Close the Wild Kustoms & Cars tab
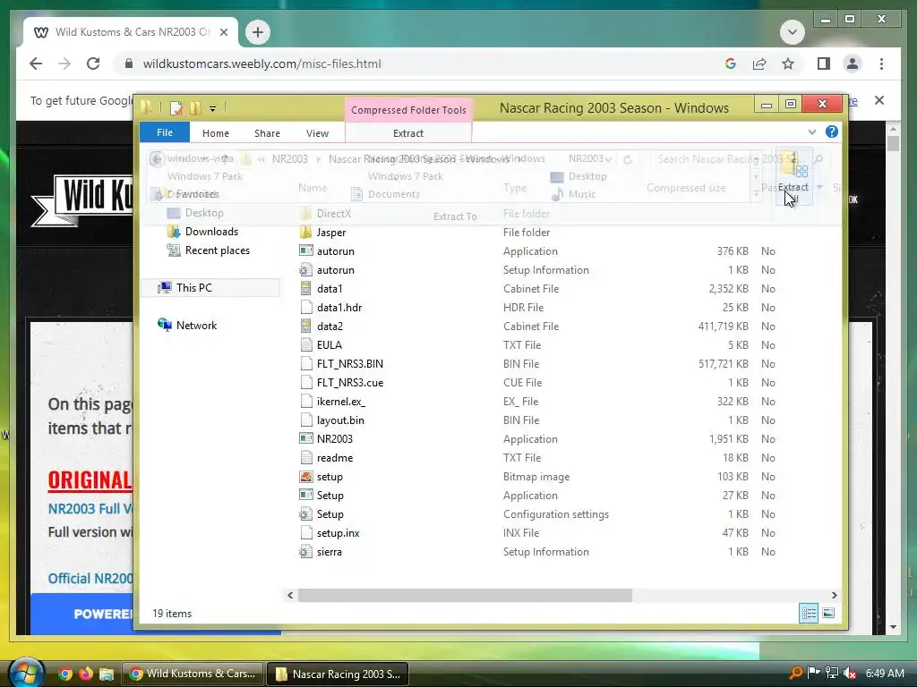Image resolution: width=917 pixels, height=687 pixels. pos(224,32)
